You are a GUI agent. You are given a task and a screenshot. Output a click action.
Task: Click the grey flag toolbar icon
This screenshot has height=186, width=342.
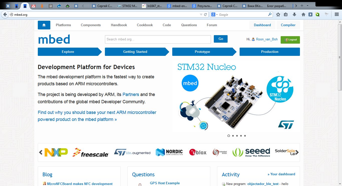coord(326,14)
